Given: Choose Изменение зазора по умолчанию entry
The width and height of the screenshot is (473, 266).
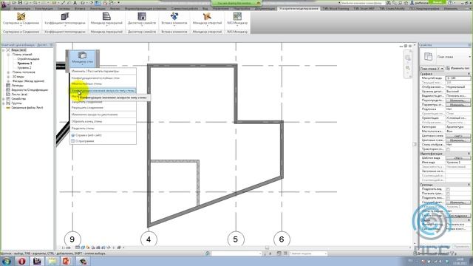Looking at the screenshot, I should pos(103,115).
